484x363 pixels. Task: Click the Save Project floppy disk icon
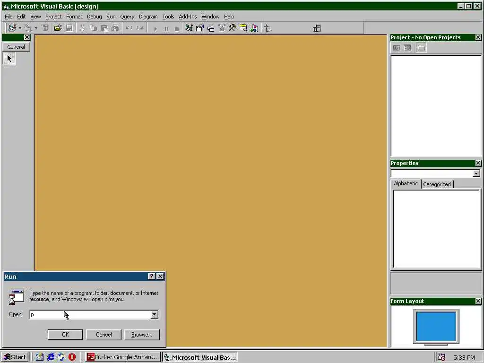click(69, 28)
